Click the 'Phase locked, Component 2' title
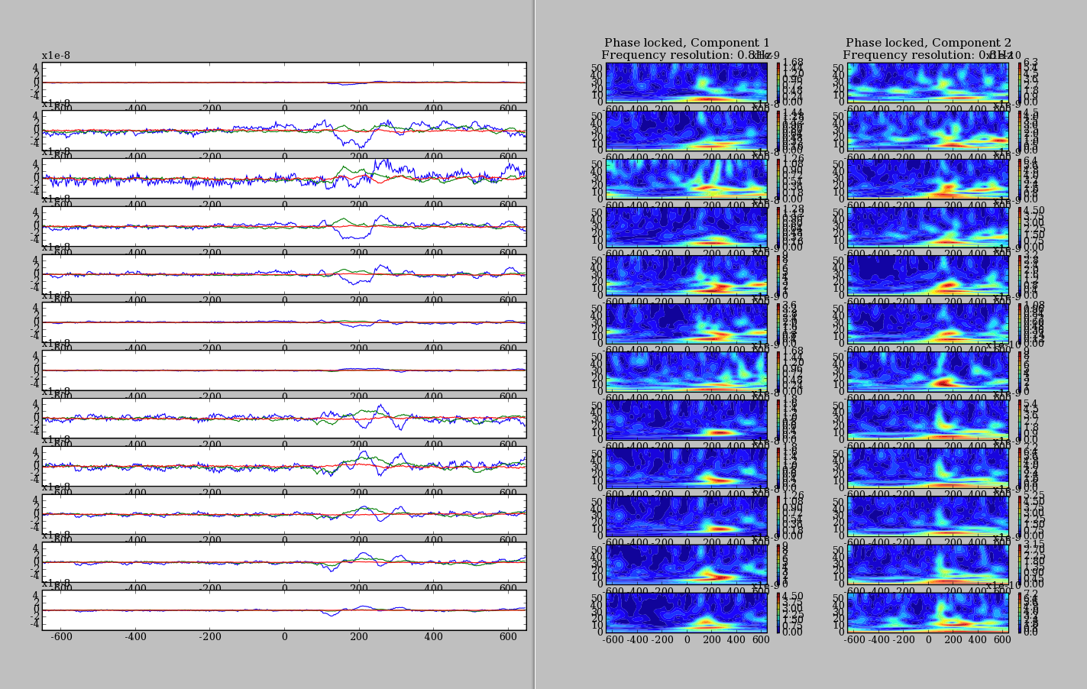The image size is (1087, 689). tap(928, 43)
